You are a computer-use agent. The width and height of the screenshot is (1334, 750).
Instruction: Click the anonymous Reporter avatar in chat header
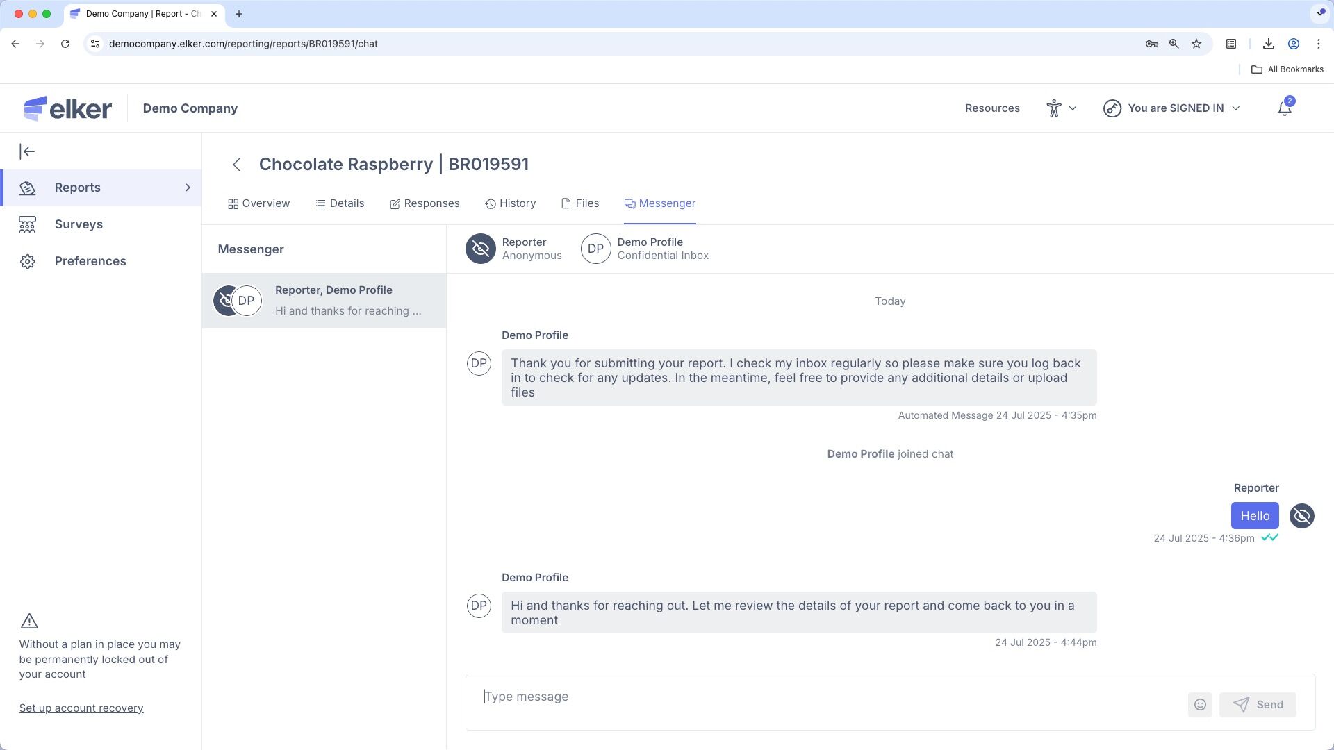(480, 249)
